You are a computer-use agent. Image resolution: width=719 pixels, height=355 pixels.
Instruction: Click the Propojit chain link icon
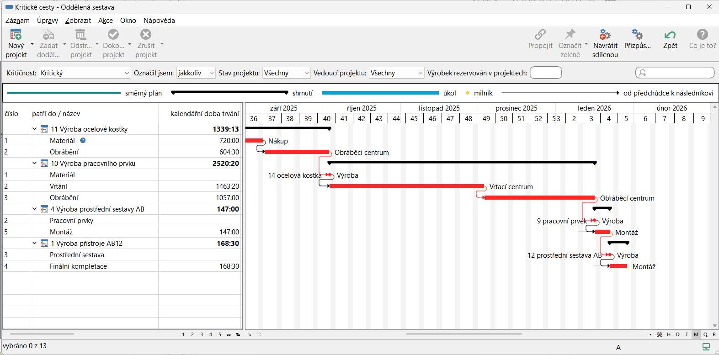(540, 35)
